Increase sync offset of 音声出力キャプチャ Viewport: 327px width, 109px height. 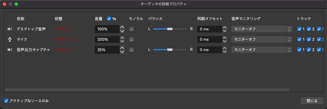coord(225,48)
